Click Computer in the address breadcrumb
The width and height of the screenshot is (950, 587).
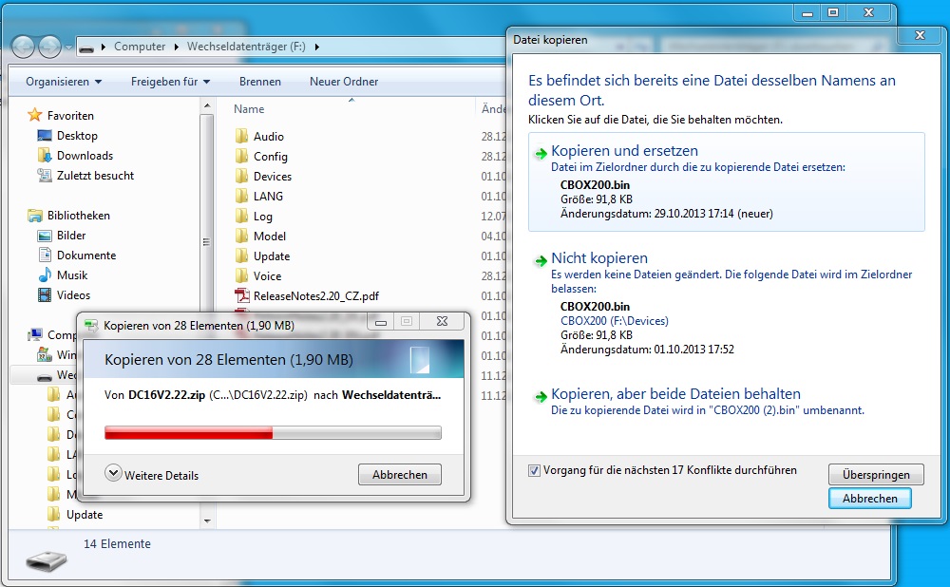pyautogui.click(x=140, y=47)
